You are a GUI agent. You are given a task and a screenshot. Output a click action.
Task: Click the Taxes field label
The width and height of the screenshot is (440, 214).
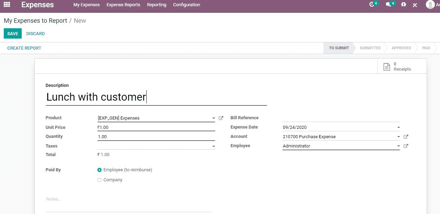[51, 146]
